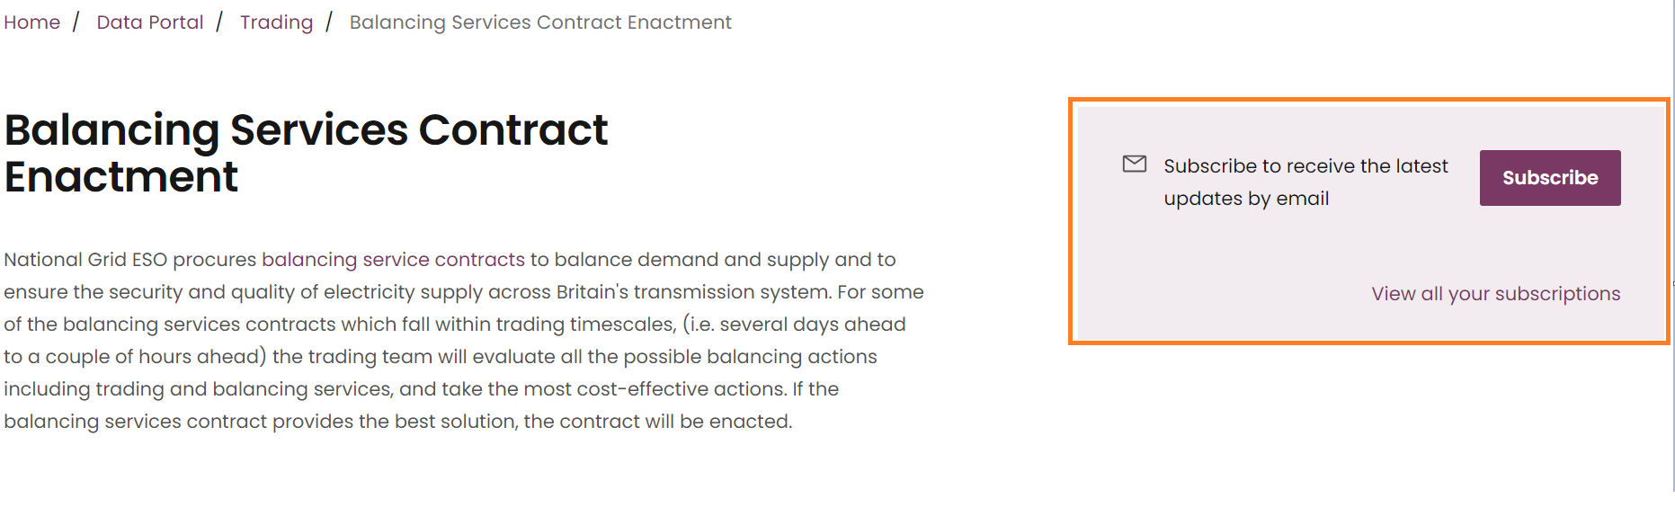Click 'updates by email' in subscription box
1675x507 pixels.
pyautogui.click(x=1246, y=199)
